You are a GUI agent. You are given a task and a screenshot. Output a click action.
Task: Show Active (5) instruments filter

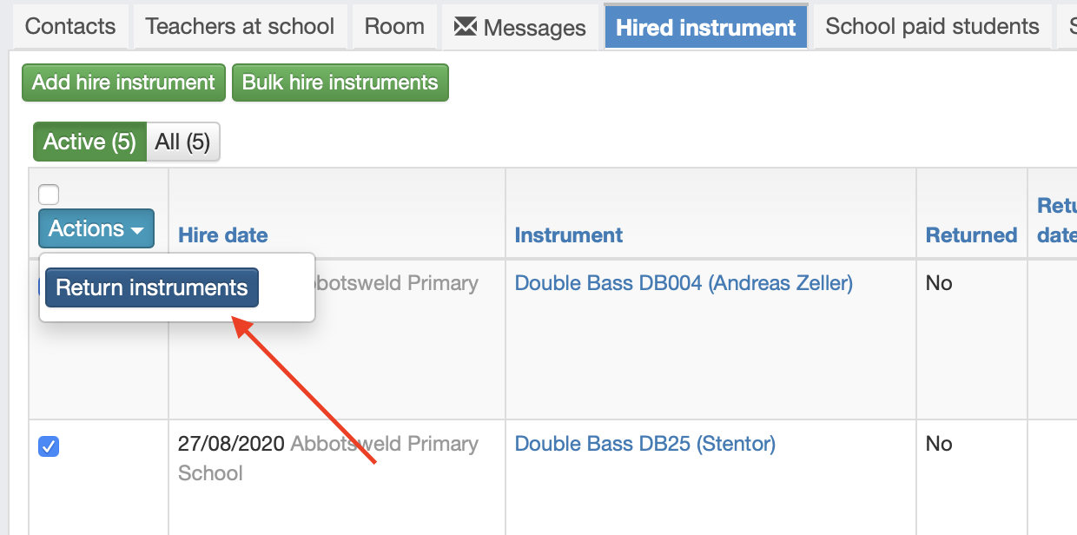point(89,142)
